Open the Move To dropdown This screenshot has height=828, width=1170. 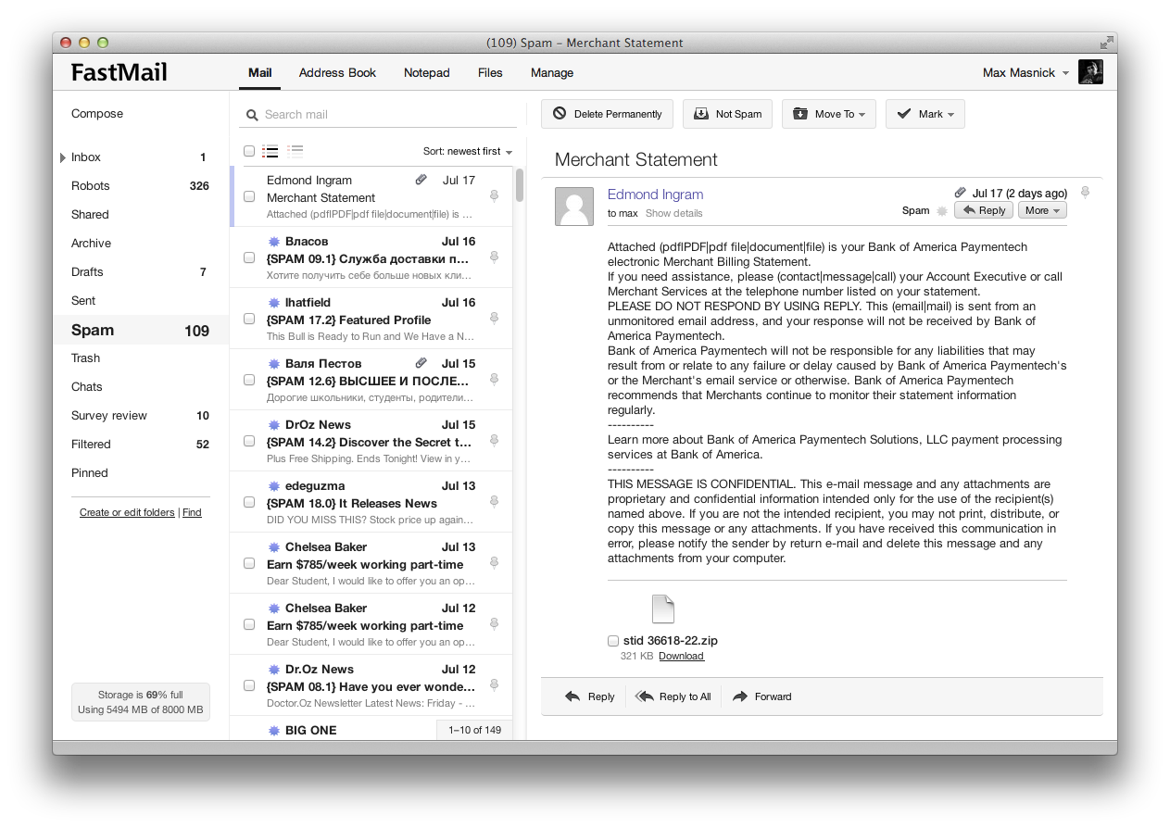point(828,114)
